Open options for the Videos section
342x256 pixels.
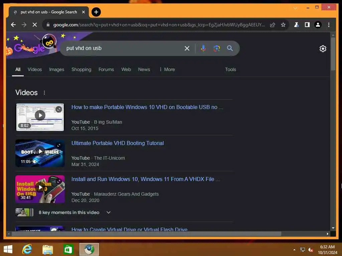click(44, 93)
